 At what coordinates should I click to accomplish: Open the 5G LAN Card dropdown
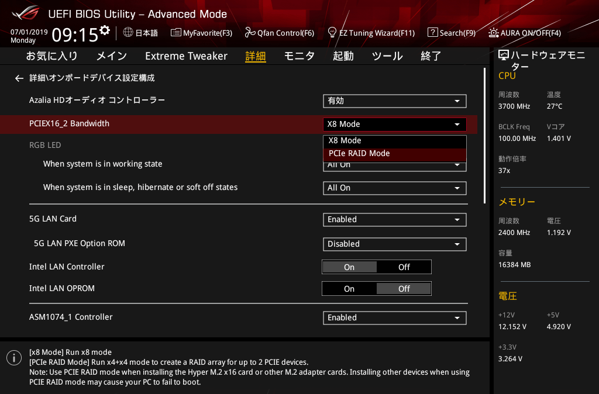(x=395, y=220)
